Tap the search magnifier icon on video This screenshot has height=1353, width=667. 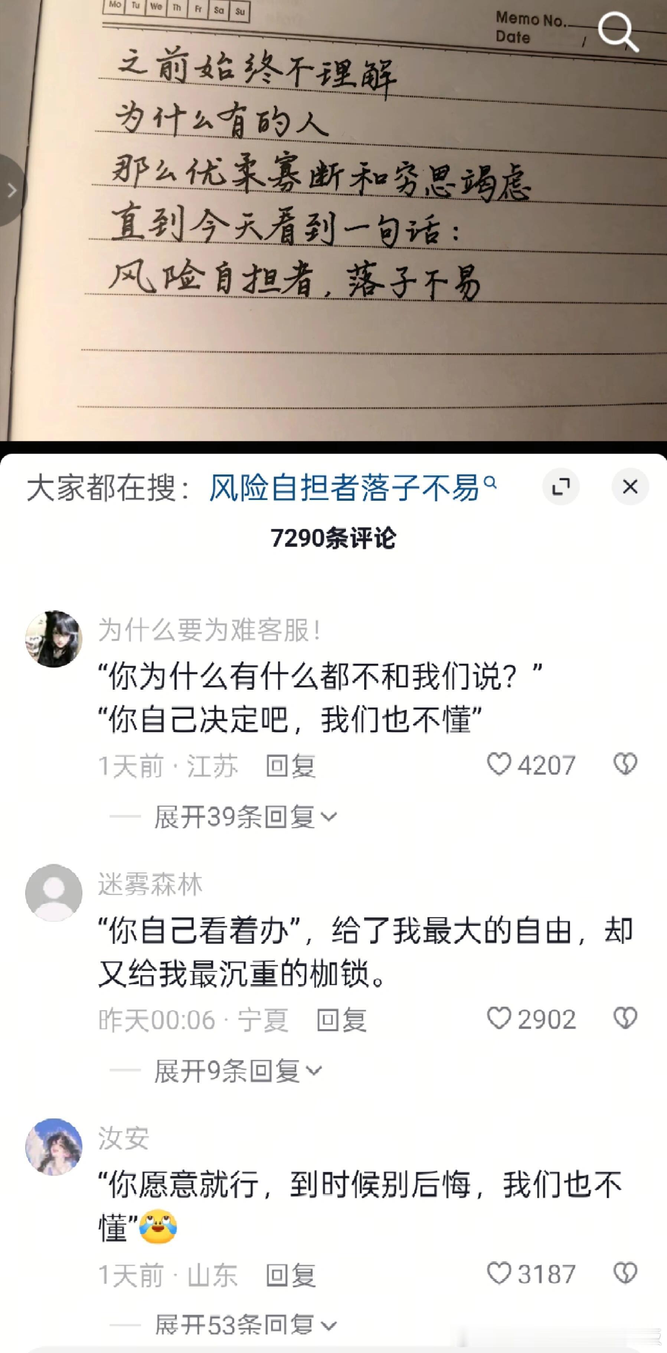[x=618, y=33]
